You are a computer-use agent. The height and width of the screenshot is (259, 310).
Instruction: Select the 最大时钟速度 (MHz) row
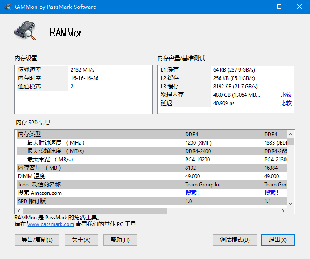pos(152,142)
